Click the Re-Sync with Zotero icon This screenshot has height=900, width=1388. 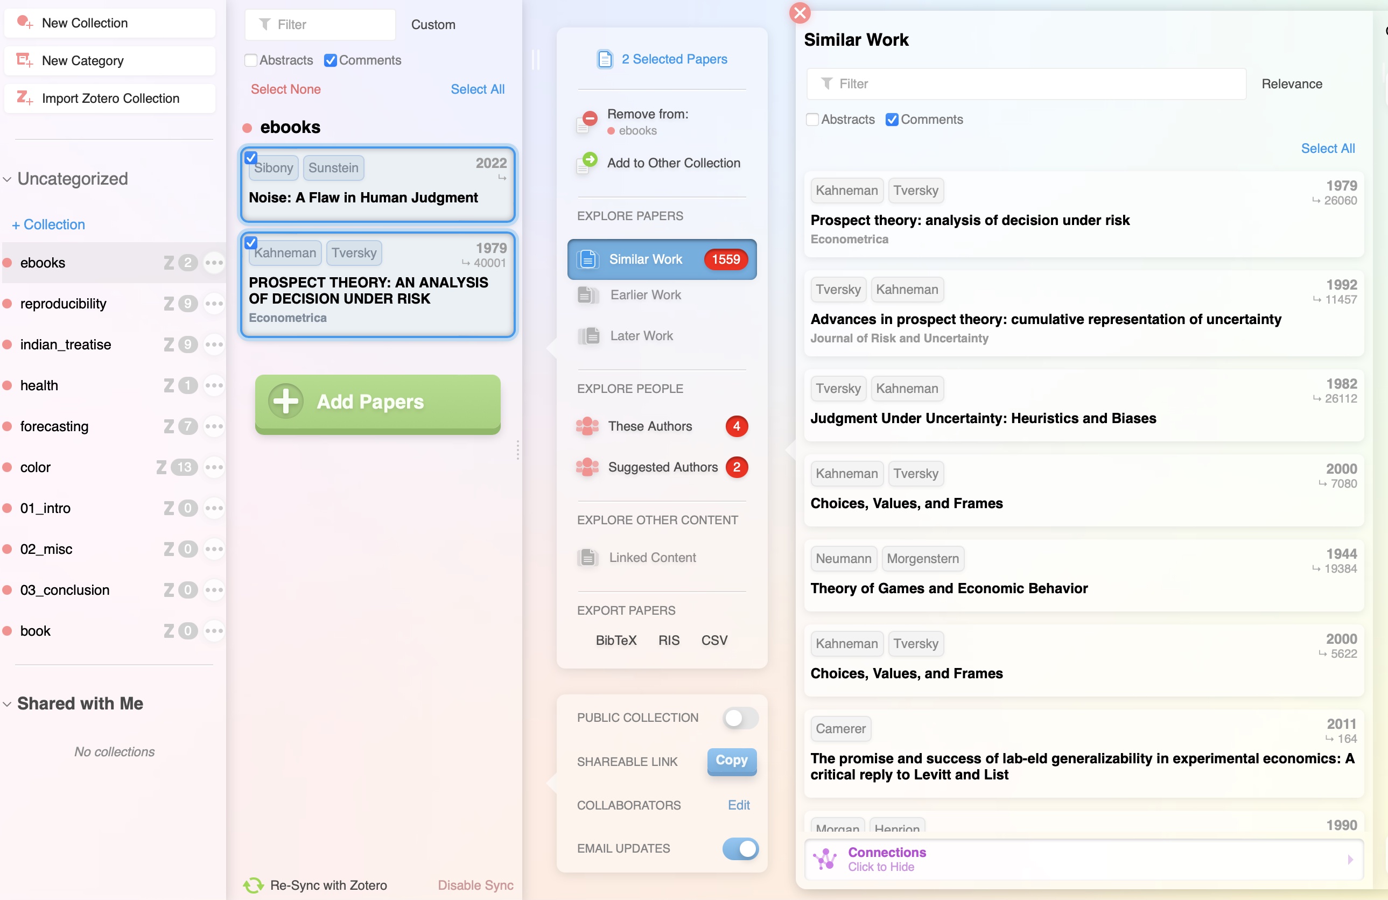tap(253, 885)
